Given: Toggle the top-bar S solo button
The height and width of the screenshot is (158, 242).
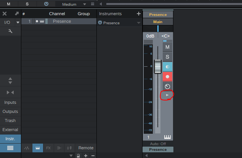Looking at the screenshot, I should 27,4.
